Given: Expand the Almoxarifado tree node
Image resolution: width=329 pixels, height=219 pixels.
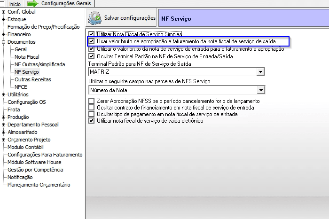Looking at the screenshot, I should point(3,132).
